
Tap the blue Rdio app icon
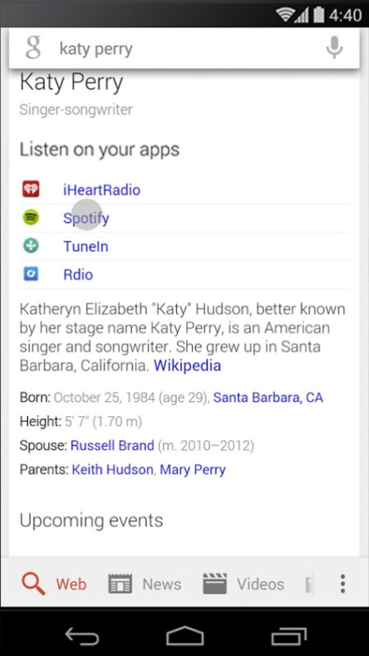[x=30, y=273]
